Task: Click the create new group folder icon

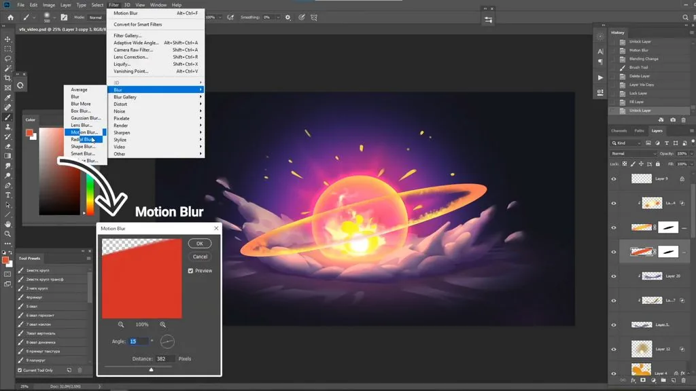Action: pyautogui.click(x=663, y=380)
